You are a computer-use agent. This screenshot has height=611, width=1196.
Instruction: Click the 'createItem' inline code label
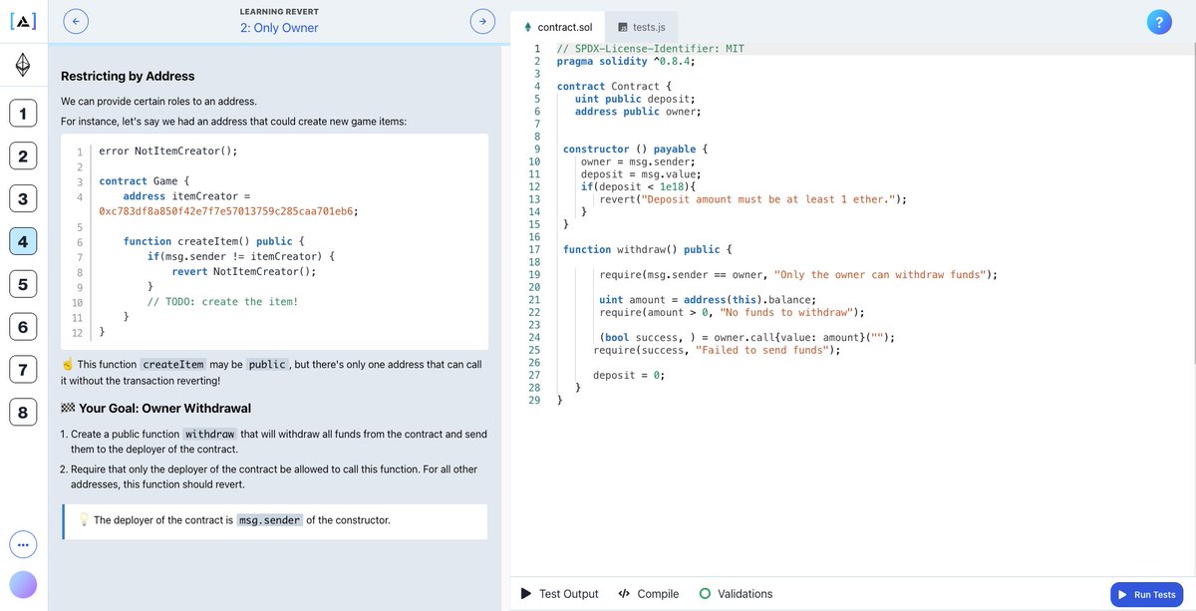coord(175,365)
